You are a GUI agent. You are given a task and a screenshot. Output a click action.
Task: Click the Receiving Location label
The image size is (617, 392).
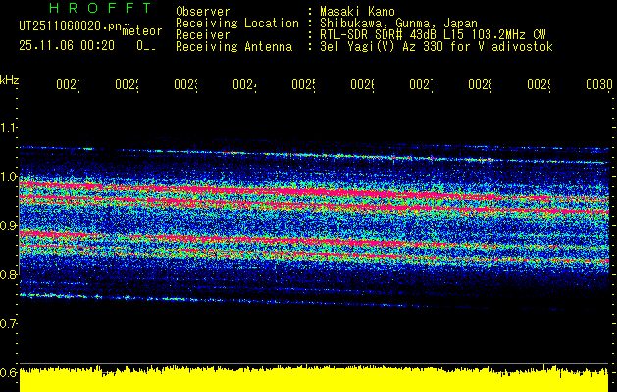[237, 24]
